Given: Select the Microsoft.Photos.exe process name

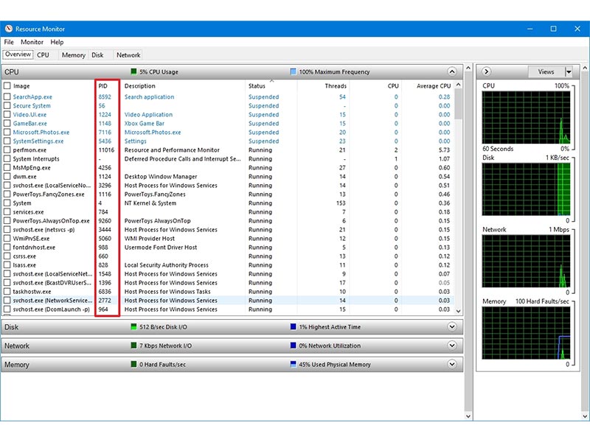Looking at the screenshot, I should [41, 133].
